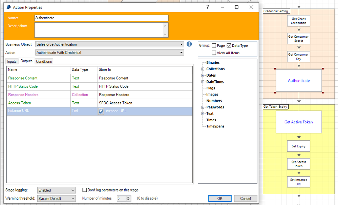Click the help question mark in title bar
338x205 pixels.
208,7
